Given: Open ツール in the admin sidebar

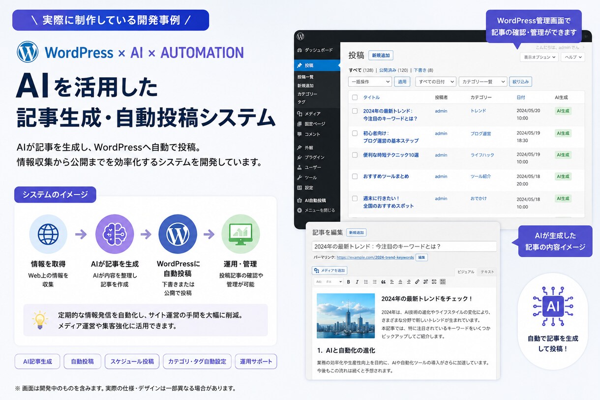Looking at the screenshot, I should tap(307, 178).
